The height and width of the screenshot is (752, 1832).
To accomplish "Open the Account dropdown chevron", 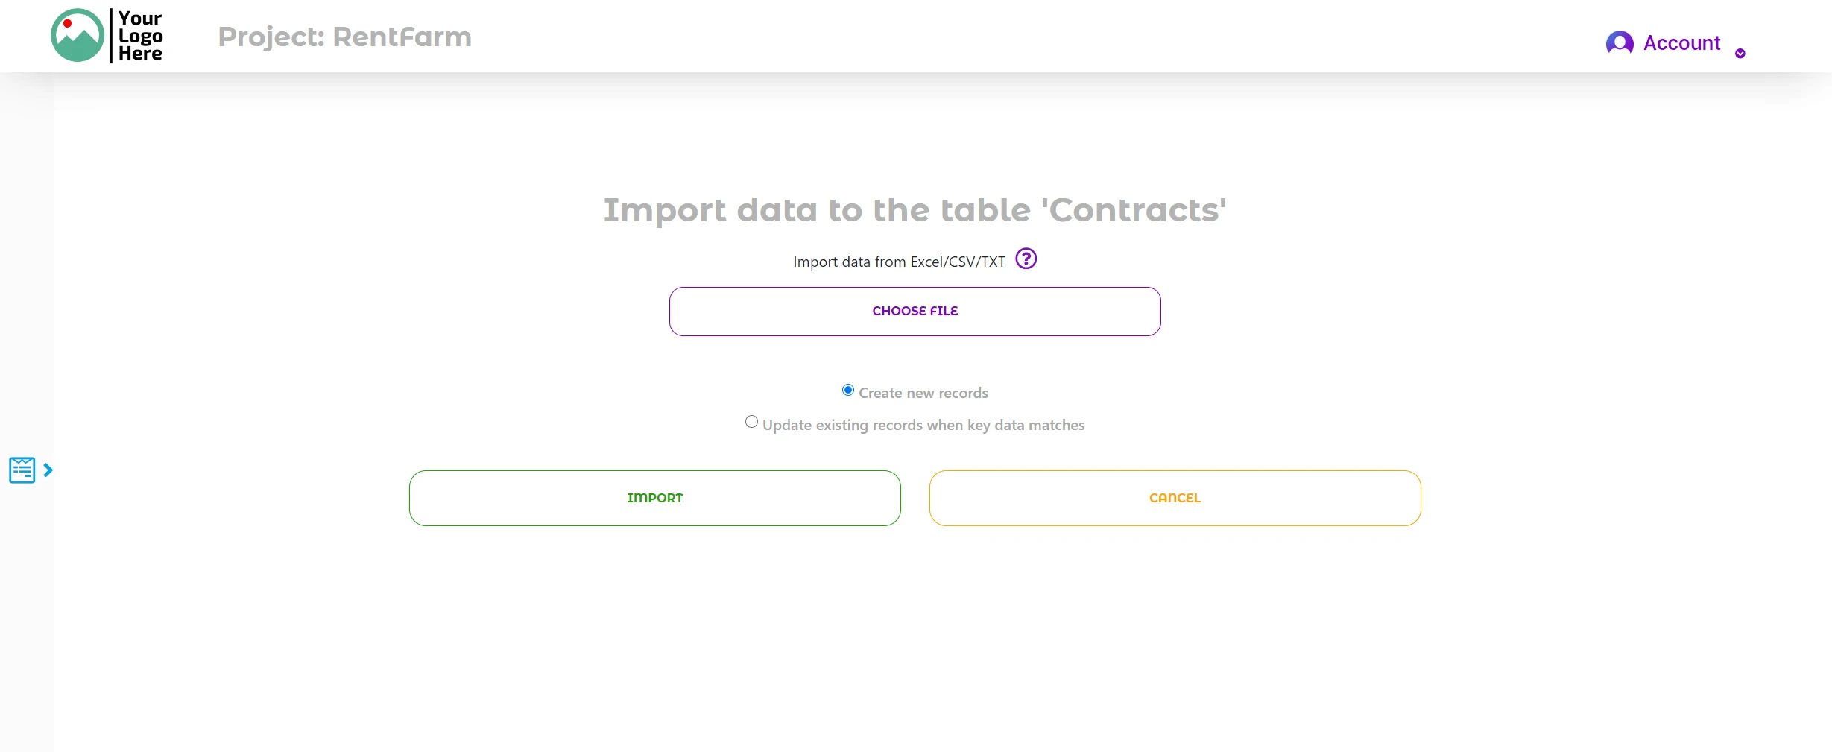I will click(x=1741, y=52).
